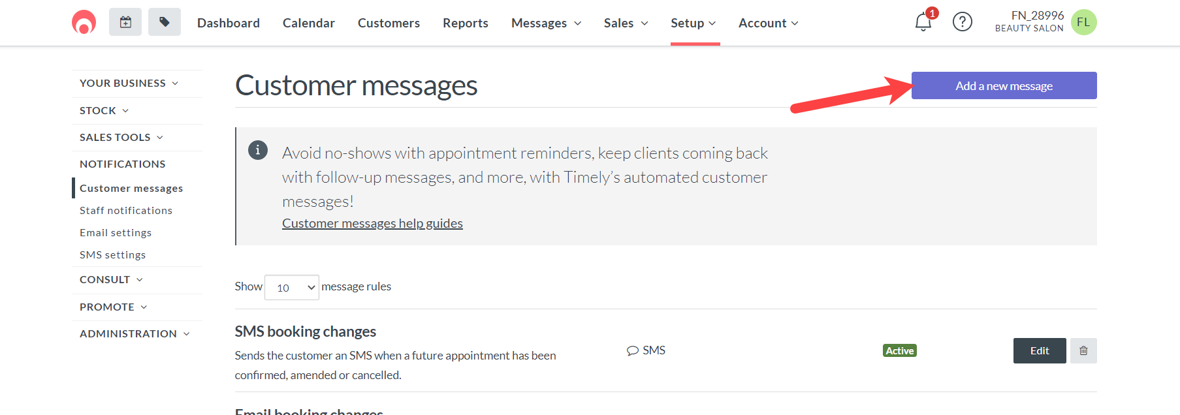Expand the YOUR BUSINESS sidebar section

click(x=129, y=84)
